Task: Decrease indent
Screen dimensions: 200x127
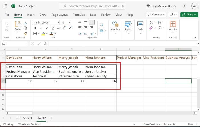Action: [80, 33]
